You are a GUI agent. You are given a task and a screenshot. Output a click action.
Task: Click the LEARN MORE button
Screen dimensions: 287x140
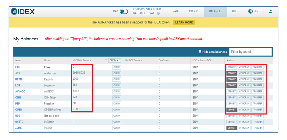click(184, 22)
